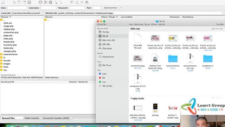Switch to Successful transfers (2002) tab

56,118
